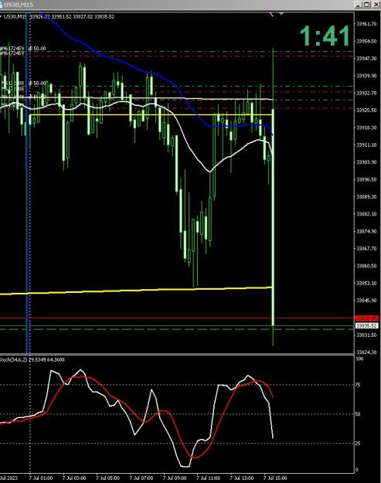
Task: Click the '7 Jul 05:00' time axis label
Action: [107, 478]
